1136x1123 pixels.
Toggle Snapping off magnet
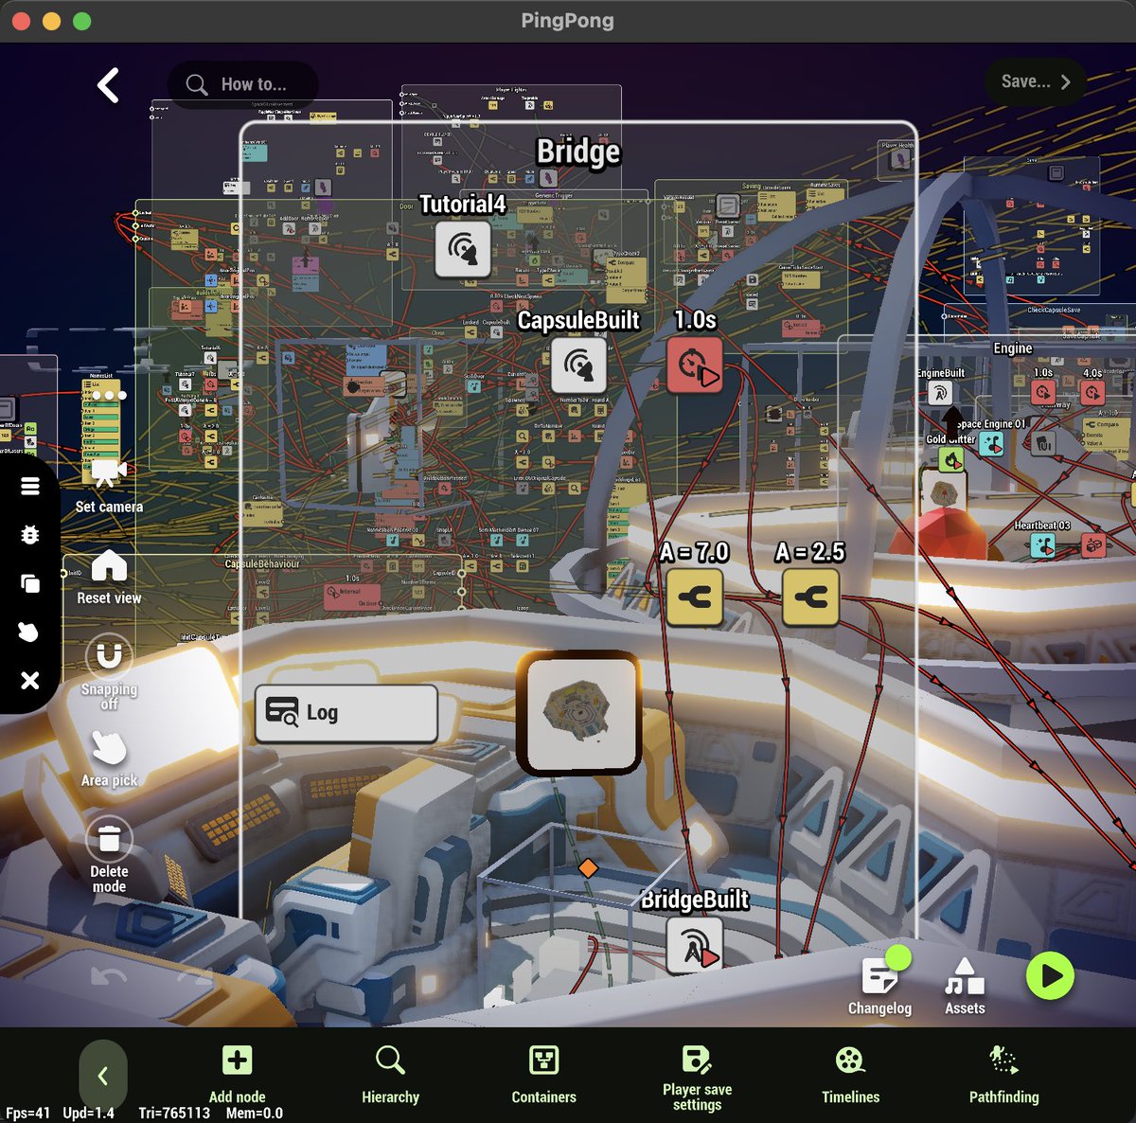(x=109, y=669)
